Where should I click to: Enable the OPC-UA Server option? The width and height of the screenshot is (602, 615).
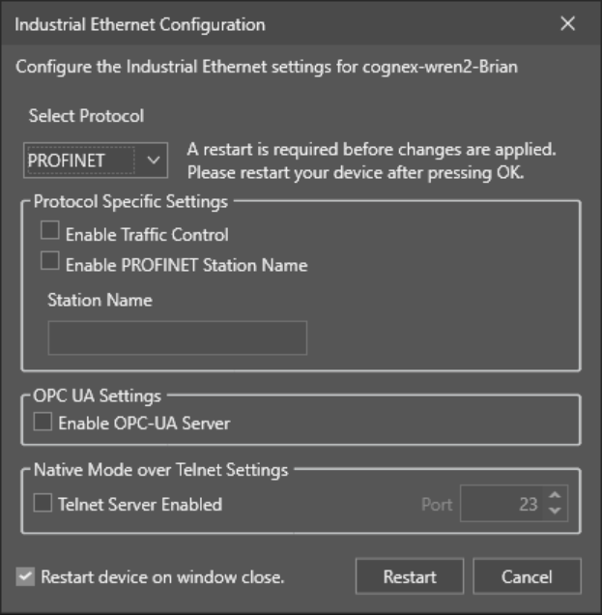click(43, 422)
